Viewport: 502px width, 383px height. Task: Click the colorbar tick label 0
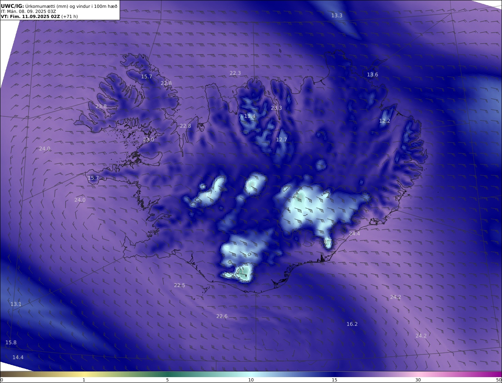(x=2, y=380)
